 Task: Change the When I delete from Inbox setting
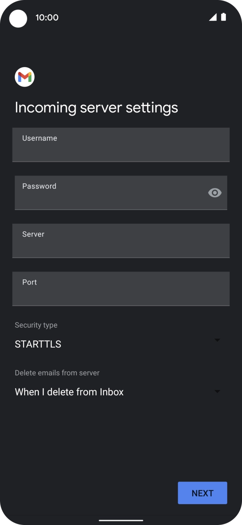(69, 392)
